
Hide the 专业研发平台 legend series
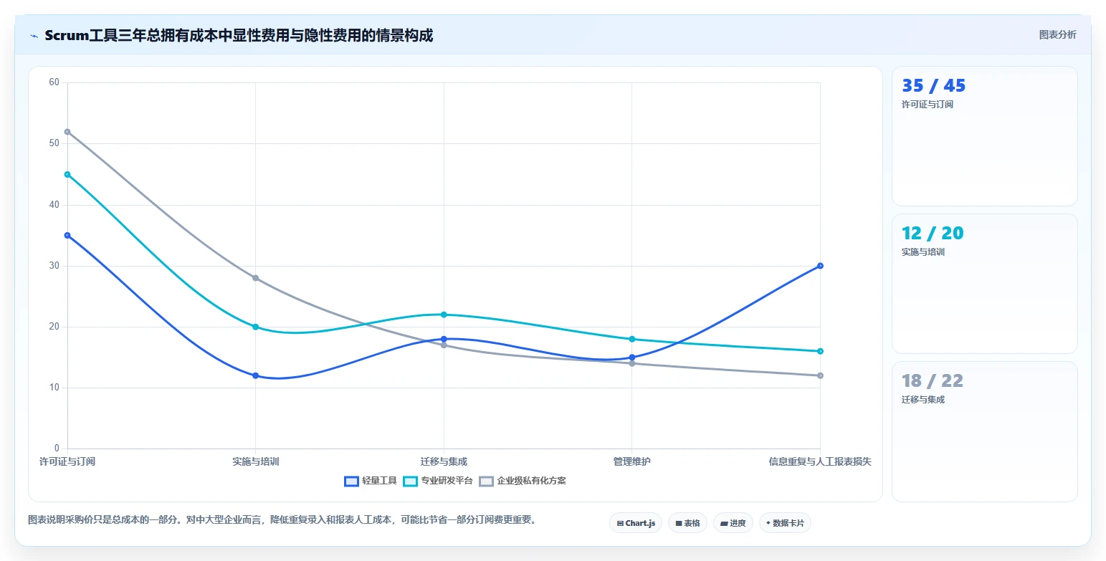[x=438, y=481]
